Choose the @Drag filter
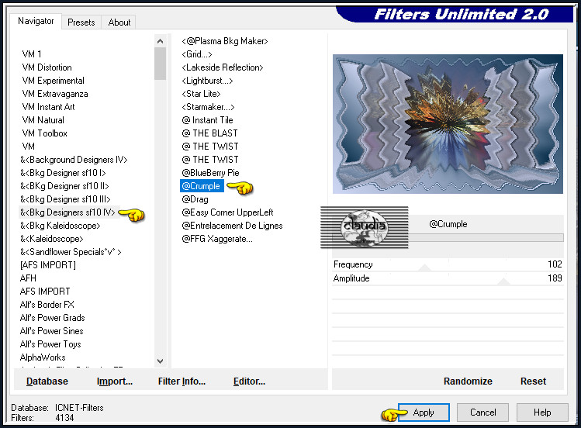The height and width of the screenshot is (428, 581). point(195,199)
